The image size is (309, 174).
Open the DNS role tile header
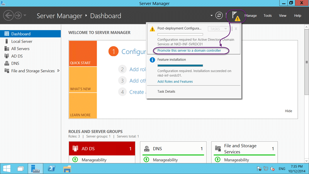(173, 148)
